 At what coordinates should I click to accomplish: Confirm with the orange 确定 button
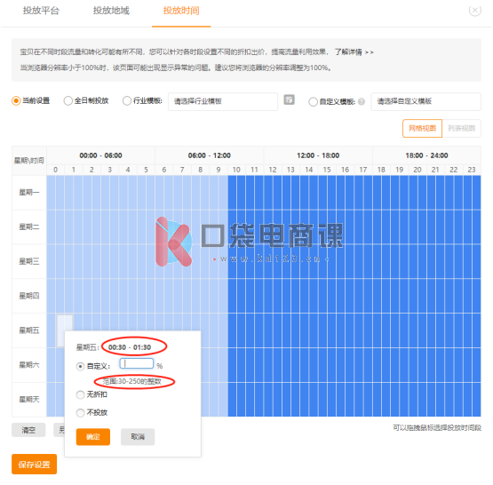click(93, 437)
